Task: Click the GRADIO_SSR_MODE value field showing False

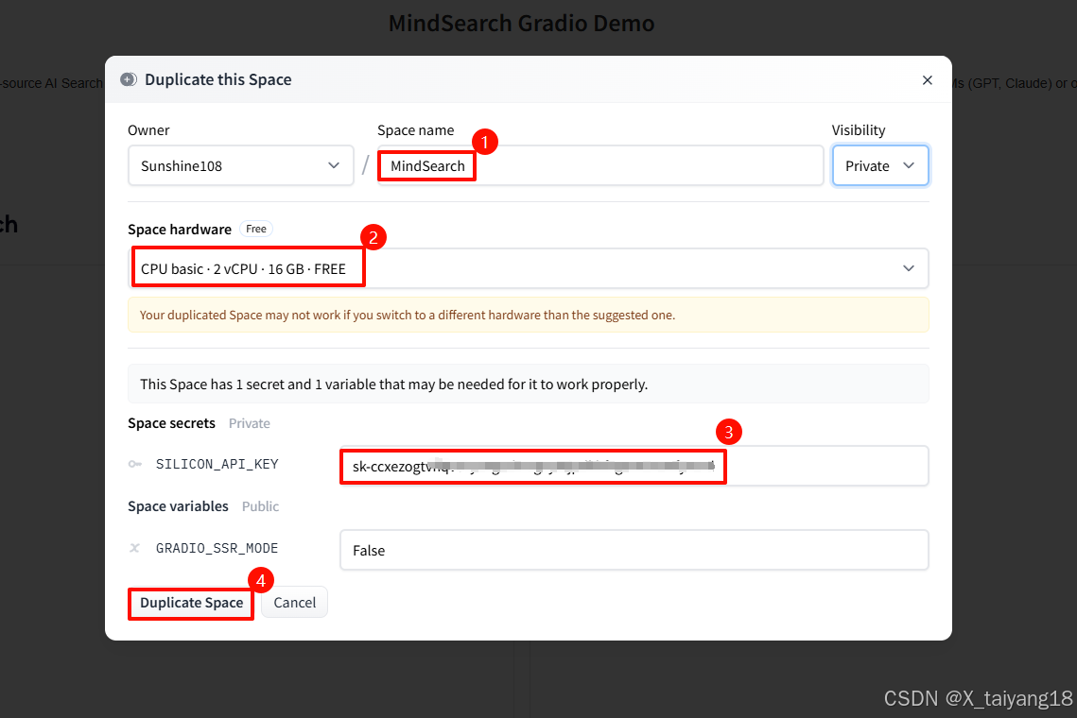Action: click(x=634, y=550)
